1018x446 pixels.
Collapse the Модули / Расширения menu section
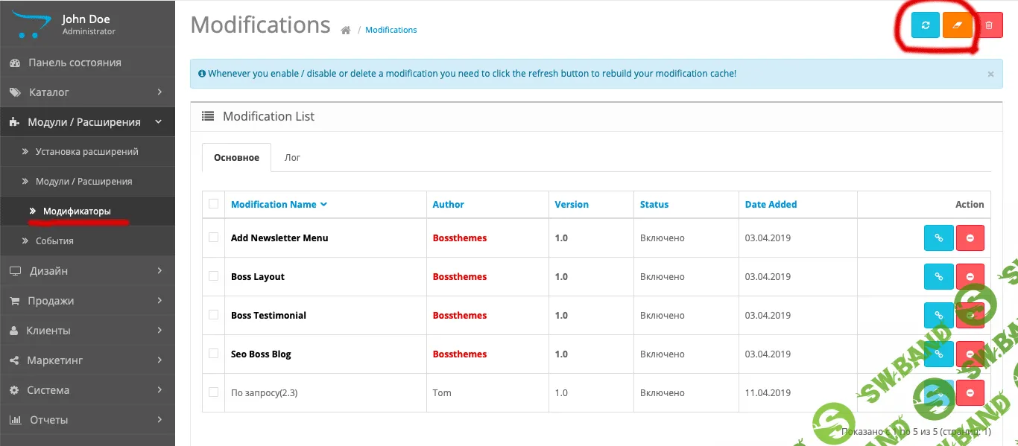tap(87, 122)
